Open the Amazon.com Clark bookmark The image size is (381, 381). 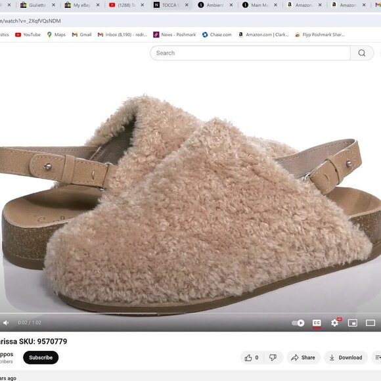263,35
